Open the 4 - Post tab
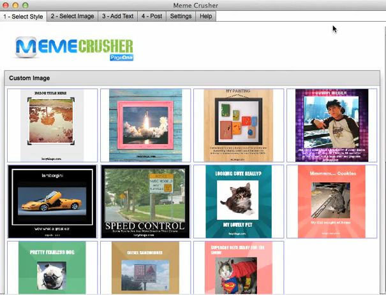 pos(152,16)
